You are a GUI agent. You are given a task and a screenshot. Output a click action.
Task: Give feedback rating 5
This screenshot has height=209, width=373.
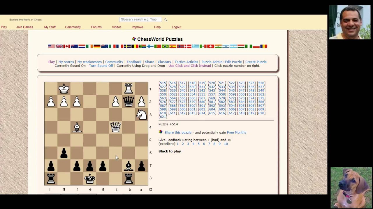[x=198, y=144]
